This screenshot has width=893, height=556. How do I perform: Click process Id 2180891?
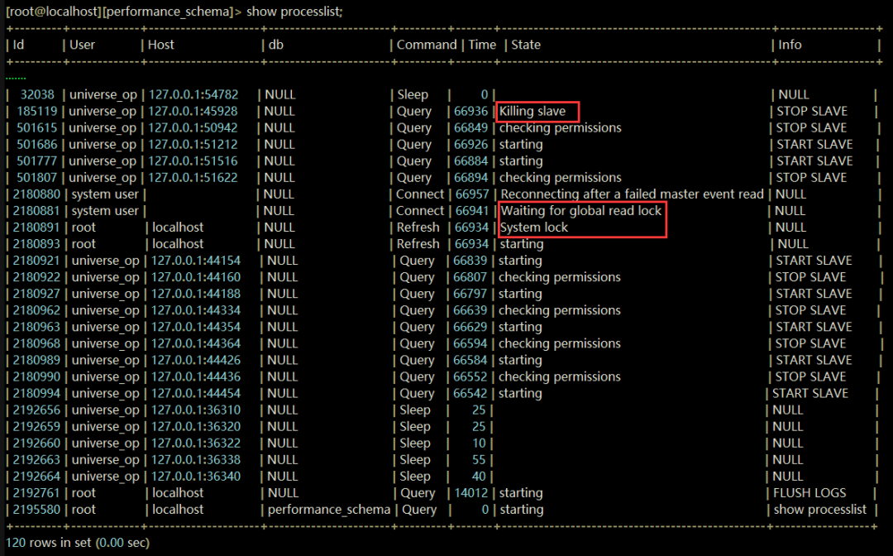(x=36, y=228)
